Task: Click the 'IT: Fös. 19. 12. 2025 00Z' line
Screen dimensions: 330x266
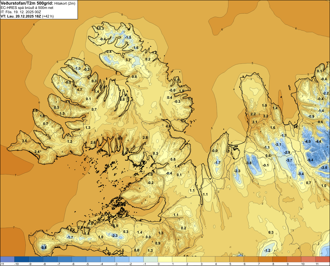Action: (21, 12)
